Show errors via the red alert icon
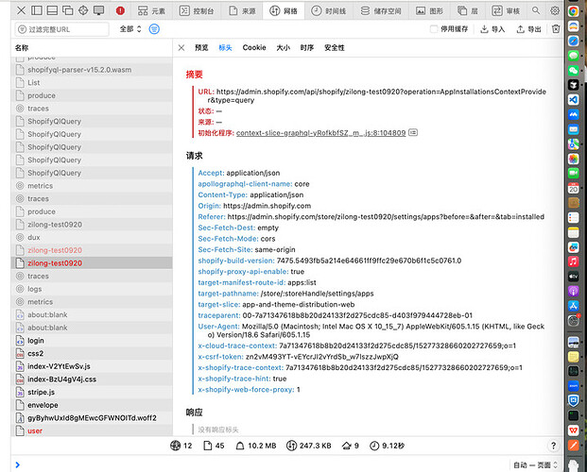The width and height of the screenshot is (587, 472). pos(120,10)
